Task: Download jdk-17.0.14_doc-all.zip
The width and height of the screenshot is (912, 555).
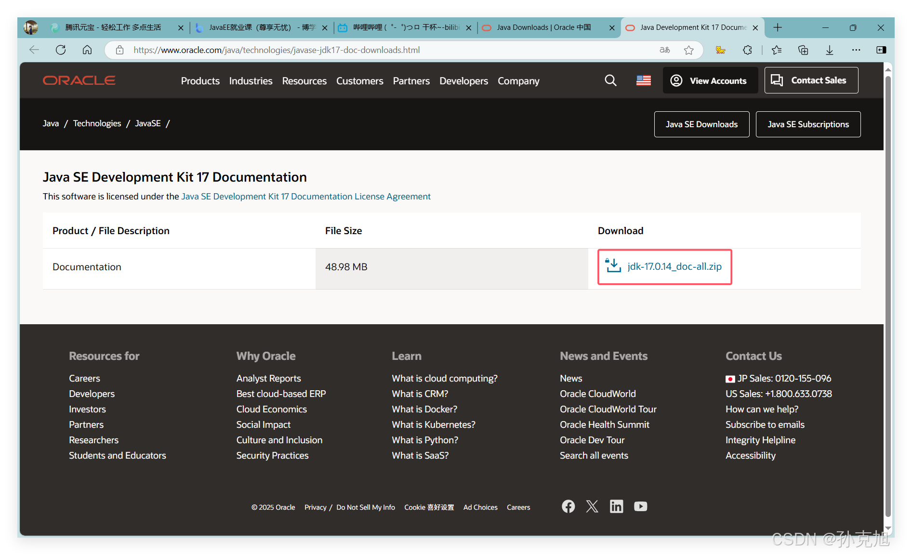Action: point(674,266)
